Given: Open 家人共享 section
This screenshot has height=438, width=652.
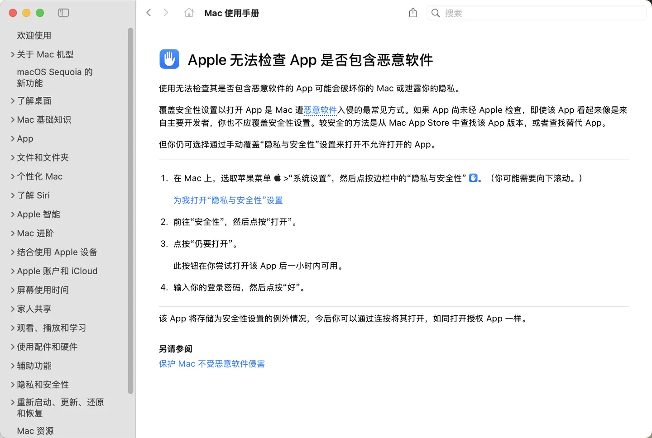Looking at the screenshot, I should [x=34, y=309].
